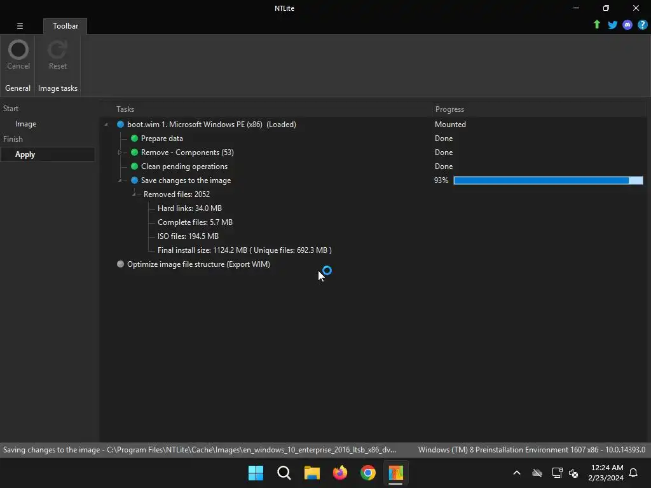Screen dimensions: 651x488
Task: Click the Finish section label in sidebar
Action: click(13, 139)
